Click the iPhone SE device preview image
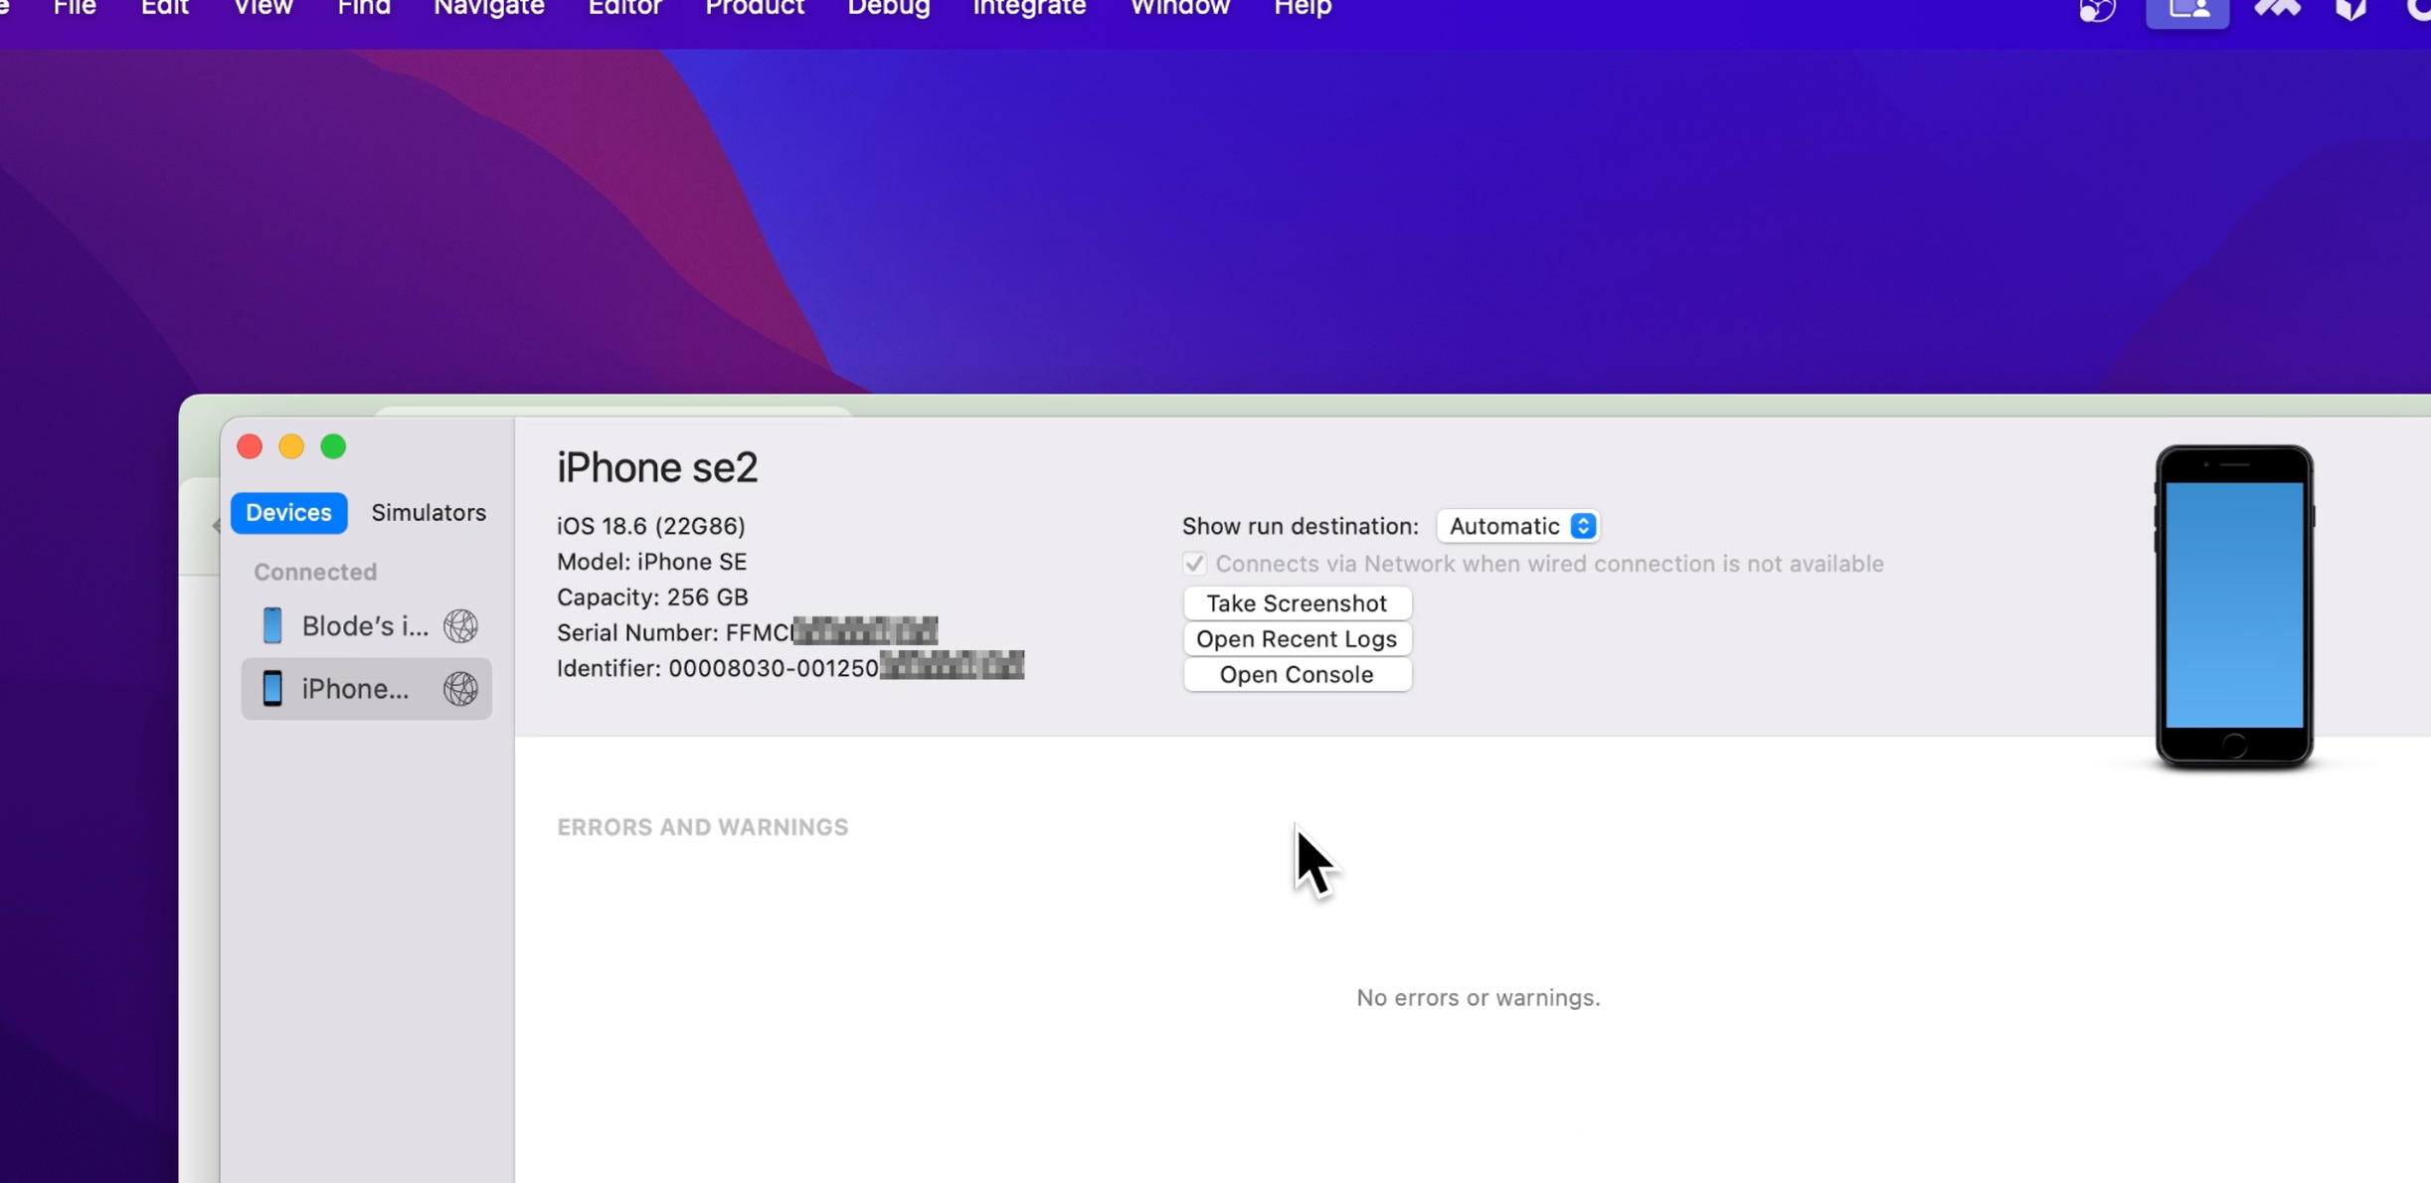 (x=2233, y=606)
